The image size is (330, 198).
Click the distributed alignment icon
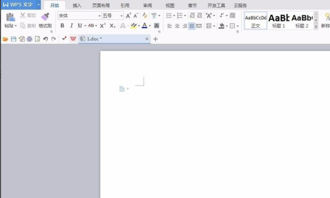(199, 26)
